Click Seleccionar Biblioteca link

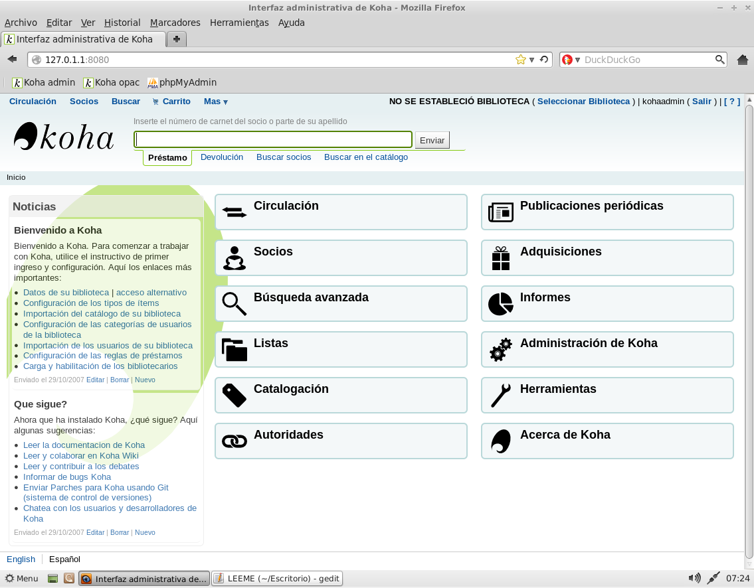583,102
